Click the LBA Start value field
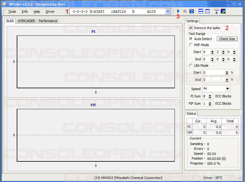 point(214,72)
